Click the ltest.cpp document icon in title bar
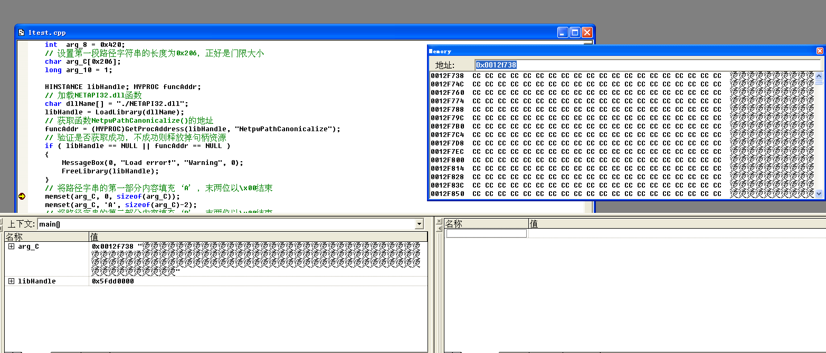 coord(21,33)
